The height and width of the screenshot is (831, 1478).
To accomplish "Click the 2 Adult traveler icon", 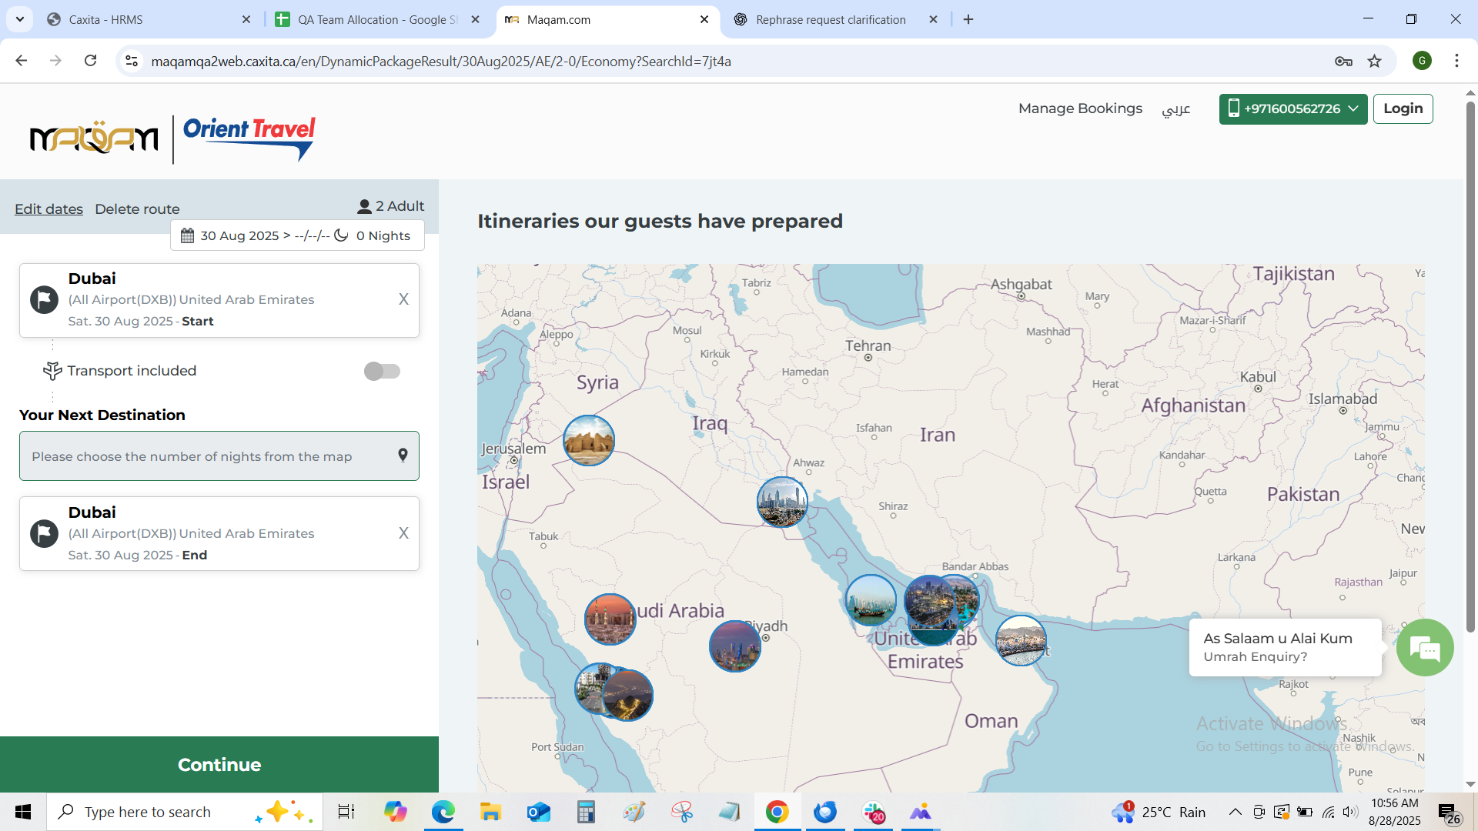I will 364,206.
